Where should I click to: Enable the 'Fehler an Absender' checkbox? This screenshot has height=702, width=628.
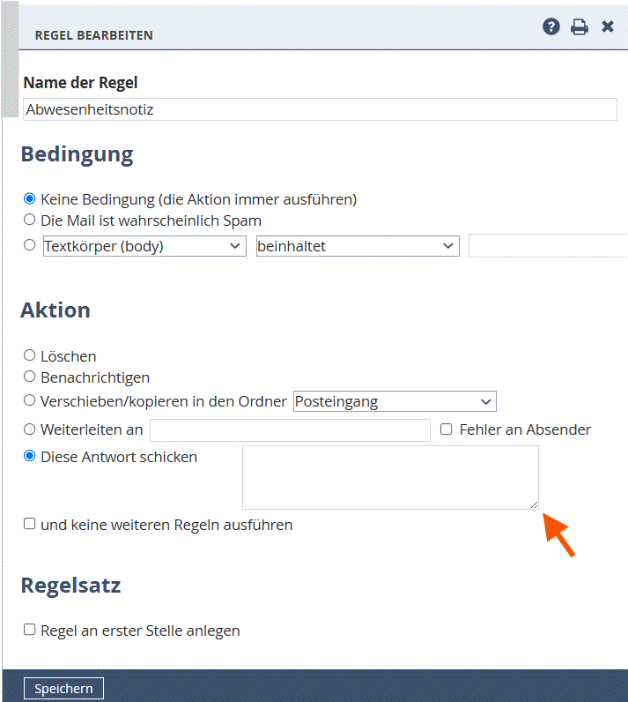(446, 429)
